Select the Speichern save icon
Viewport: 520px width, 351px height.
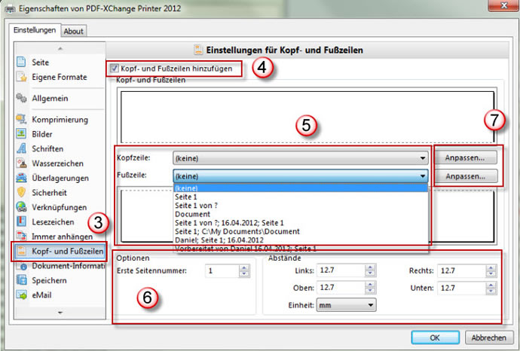point(21,280)
